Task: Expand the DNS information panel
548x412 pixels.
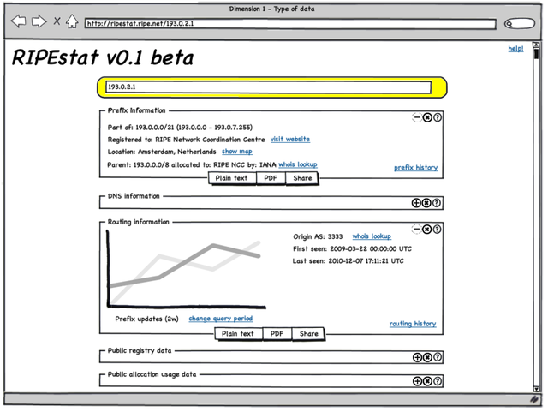Action: point(416,203)
